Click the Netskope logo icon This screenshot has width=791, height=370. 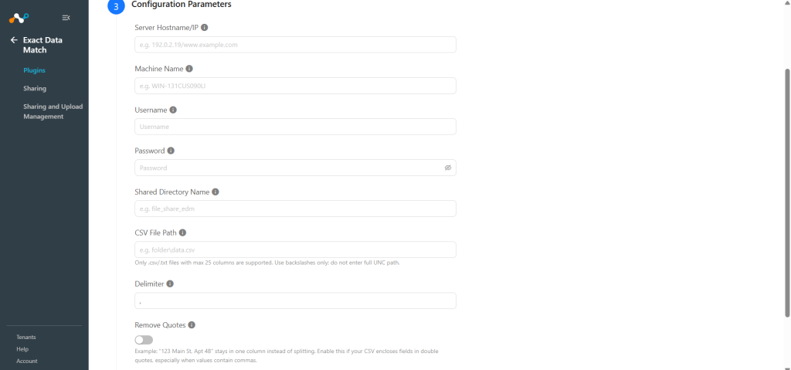19,19
